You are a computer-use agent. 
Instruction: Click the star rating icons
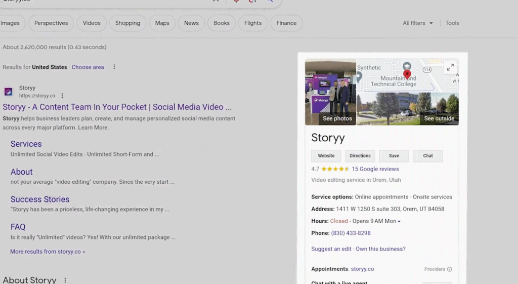pyautogui.click(x=335, y=169)
